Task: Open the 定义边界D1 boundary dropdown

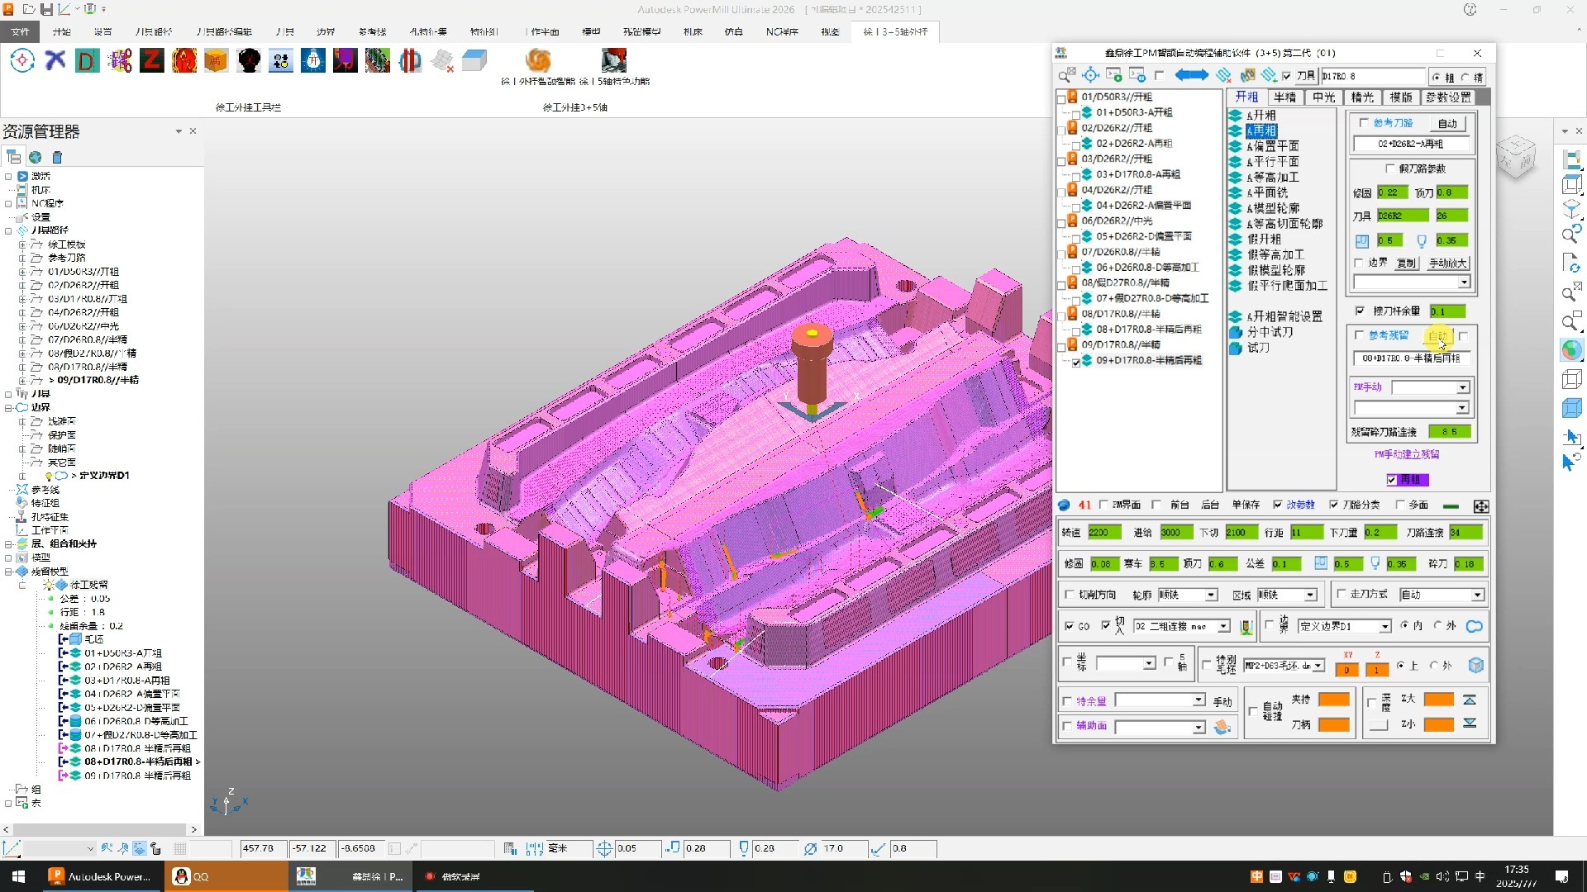Action: pos(1384,626)
